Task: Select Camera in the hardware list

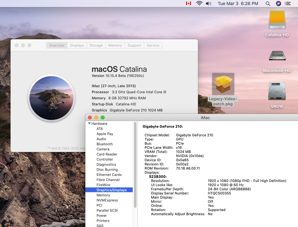Action: pos(109,149)
